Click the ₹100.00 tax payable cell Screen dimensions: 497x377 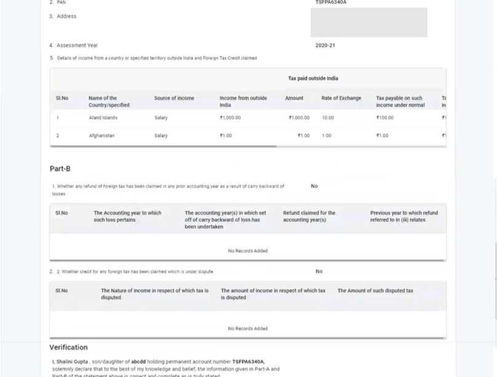385,117
